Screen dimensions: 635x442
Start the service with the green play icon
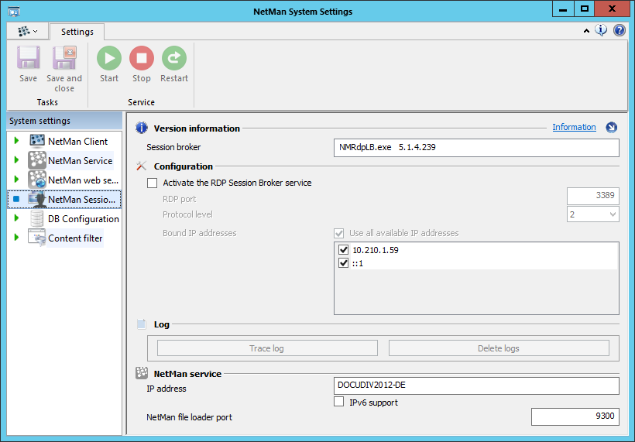point(109,58)
